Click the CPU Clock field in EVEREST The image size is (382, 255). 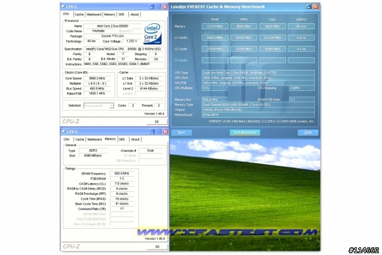[x=258, y=78]
